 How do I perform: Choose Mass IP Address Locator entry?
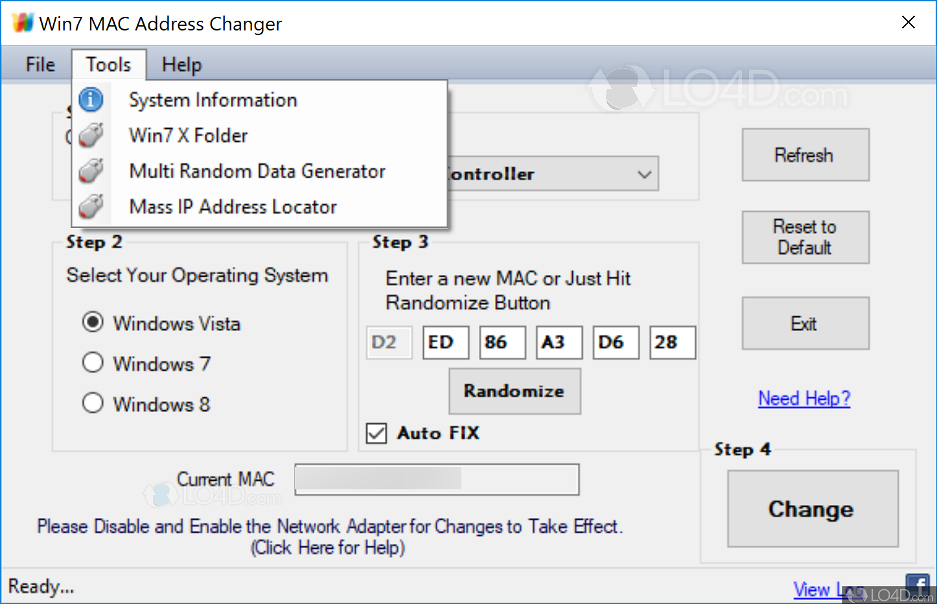click(259, 207)
